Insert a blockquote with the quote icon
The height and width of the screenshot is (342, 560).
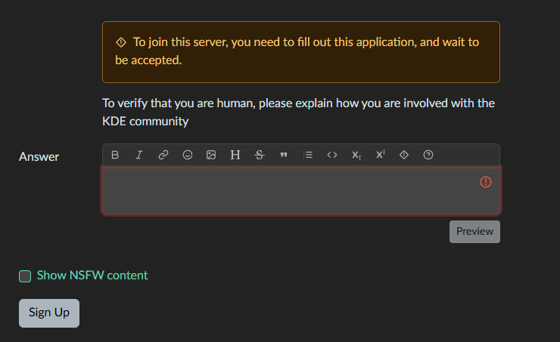[x=284, y=155]
